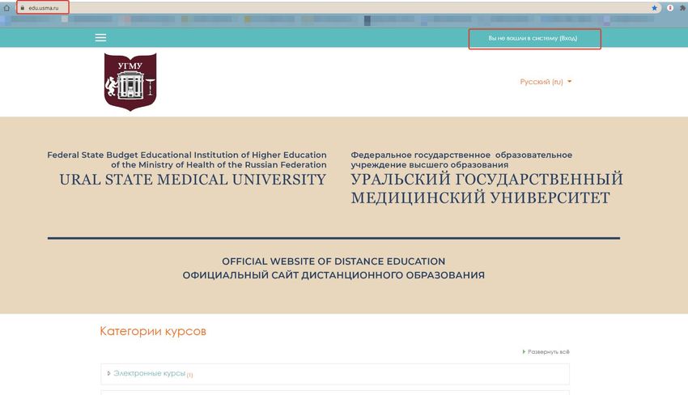Click the red extension icon beside the star
This screenshot has height=395, width=688.
tap(670, 8)
